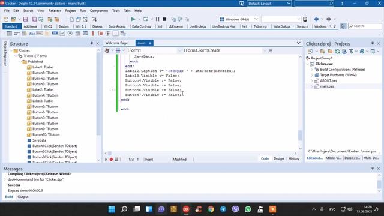Select the TScrollBar (red bar) palette icon

(x=93, y=34)
